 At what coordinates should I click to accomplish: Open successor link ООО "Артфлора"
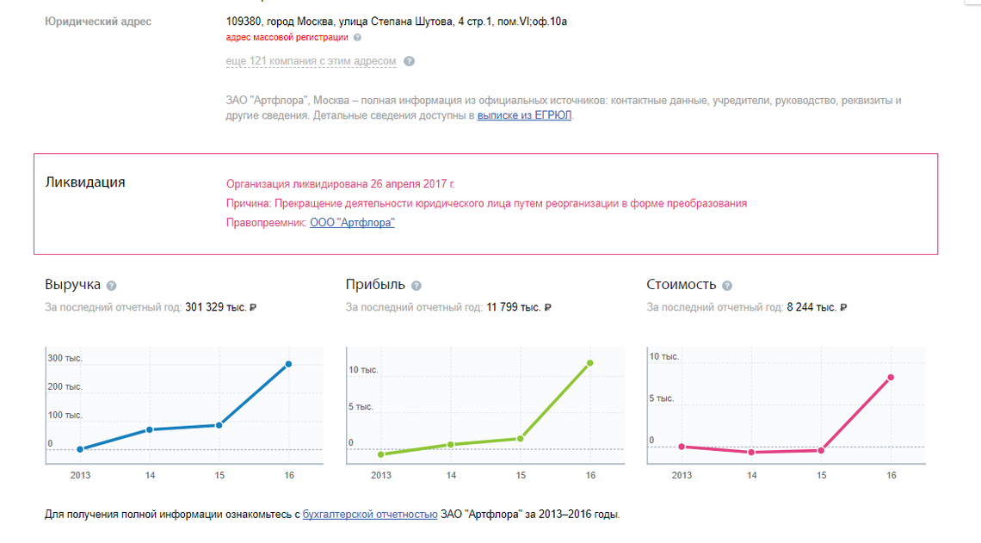352,223
